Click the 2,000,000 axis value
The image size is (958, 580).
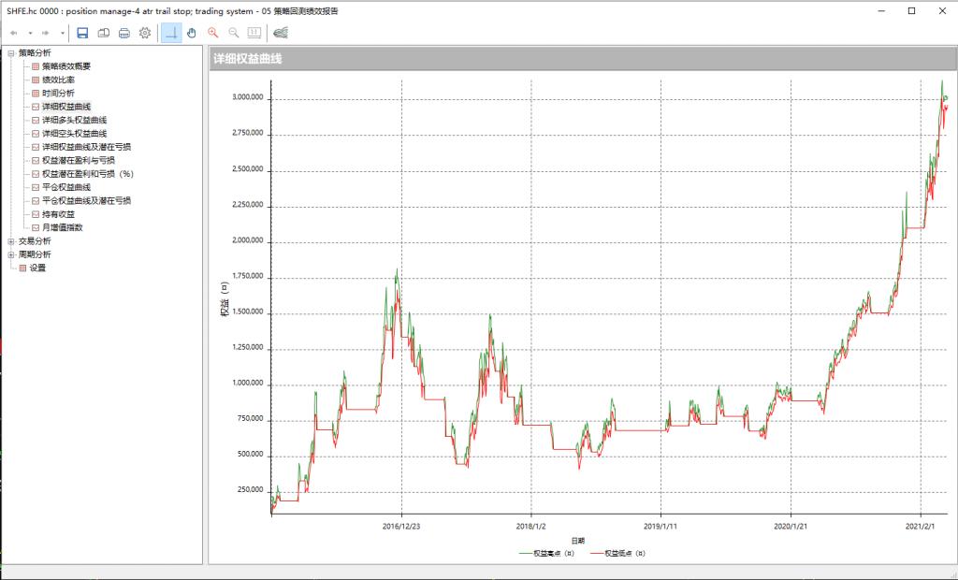point(248,240)
